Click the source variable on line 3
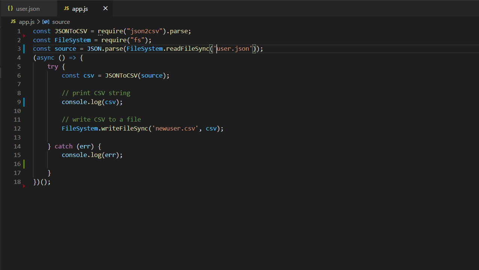Viewport: 479px width, 270px height. 65,49
